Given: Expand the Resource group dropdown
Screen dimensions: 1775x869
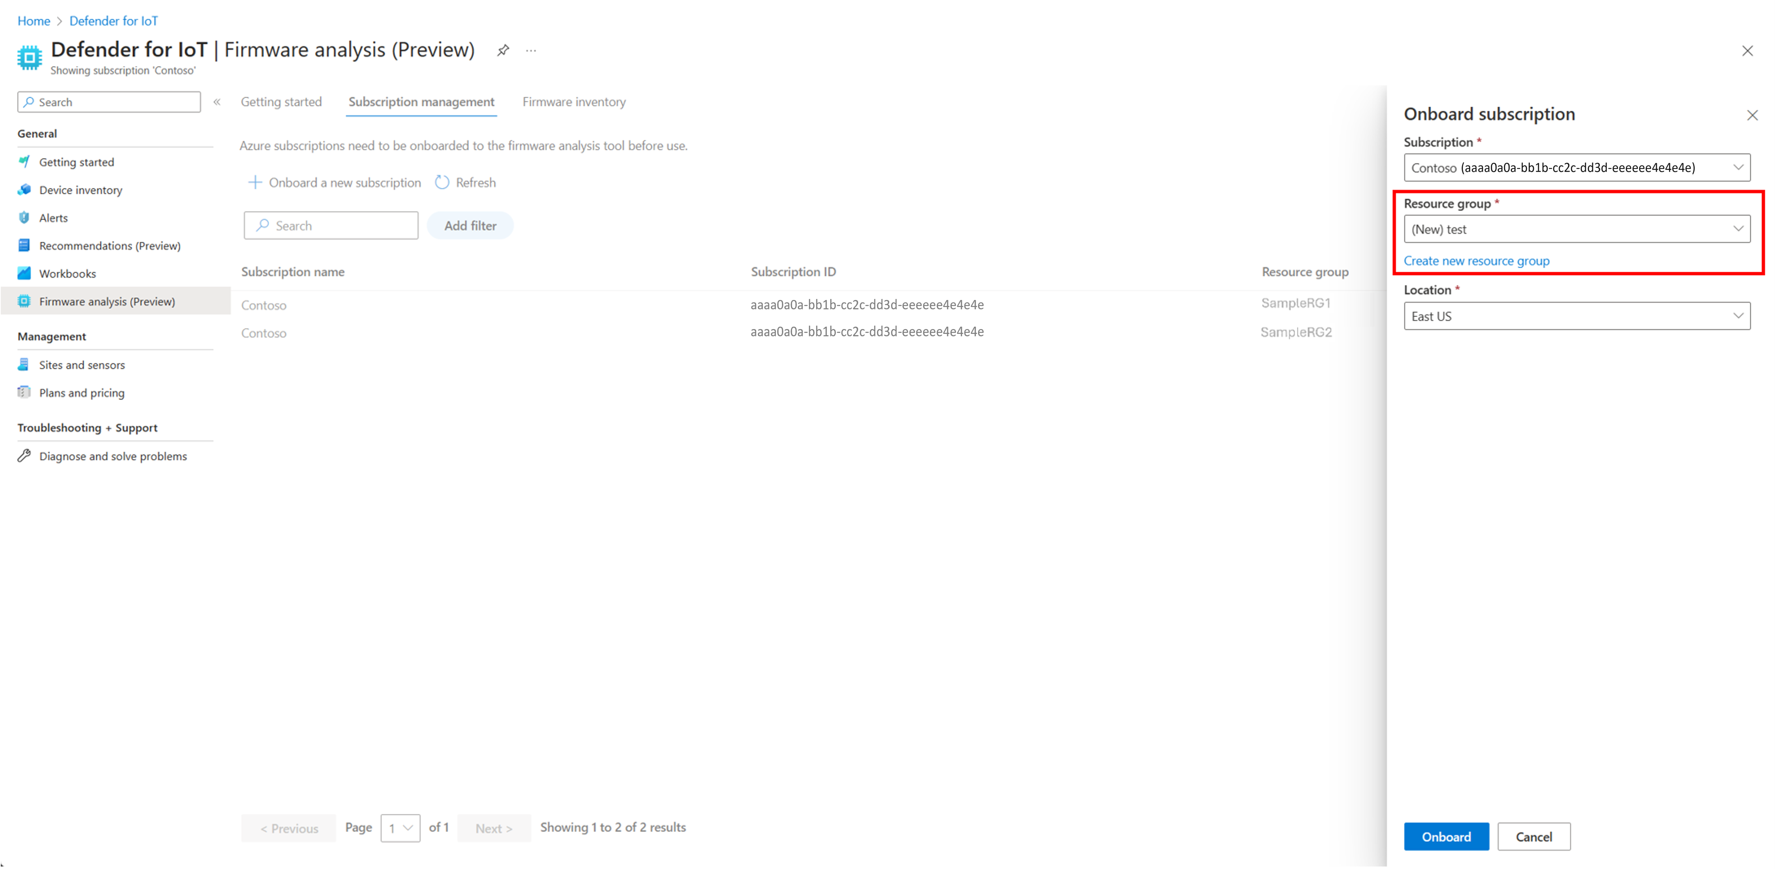Looking at the screenshot, I should click(1577, 229).
